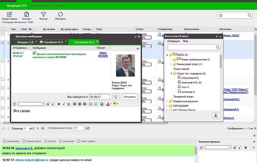Insert hyperlink via globe icon
The image size is (257, 163).
(102, 104)
